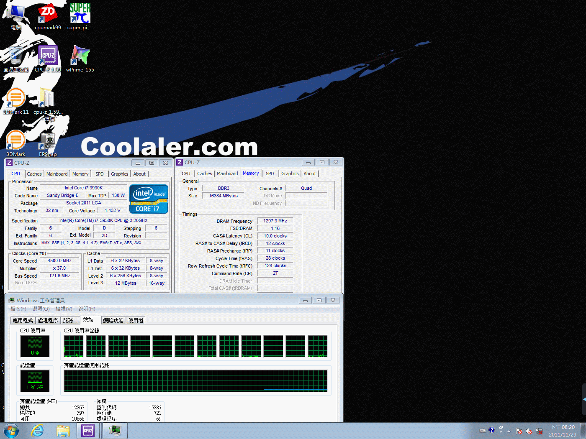
Task: Click Core Voltage value 1.432 V
Action: point(113,210)
